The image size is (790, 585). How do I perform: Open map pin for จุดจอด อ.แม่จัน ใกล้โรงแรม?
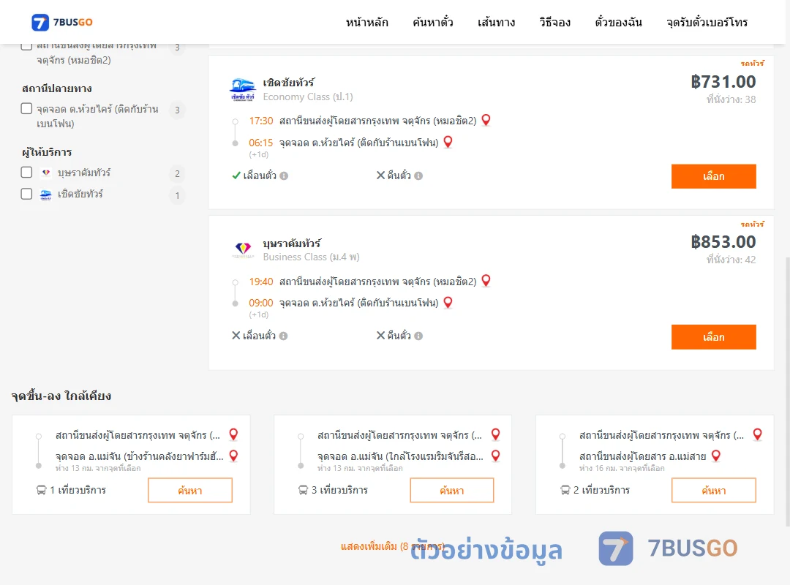click(496, 456)
